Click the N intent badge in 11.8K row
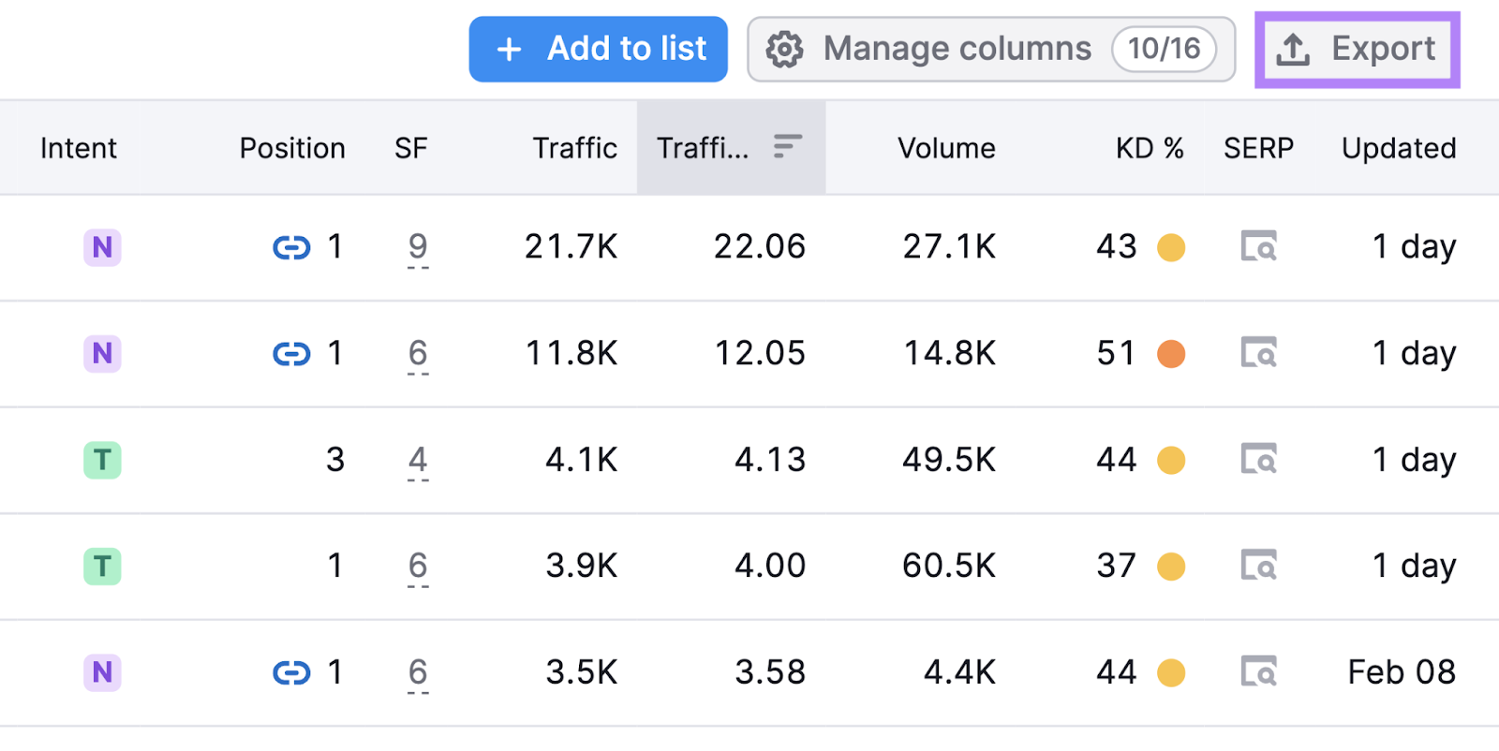Image resolution: width=1499 pixels, height=751 pixels. [102, 354]
